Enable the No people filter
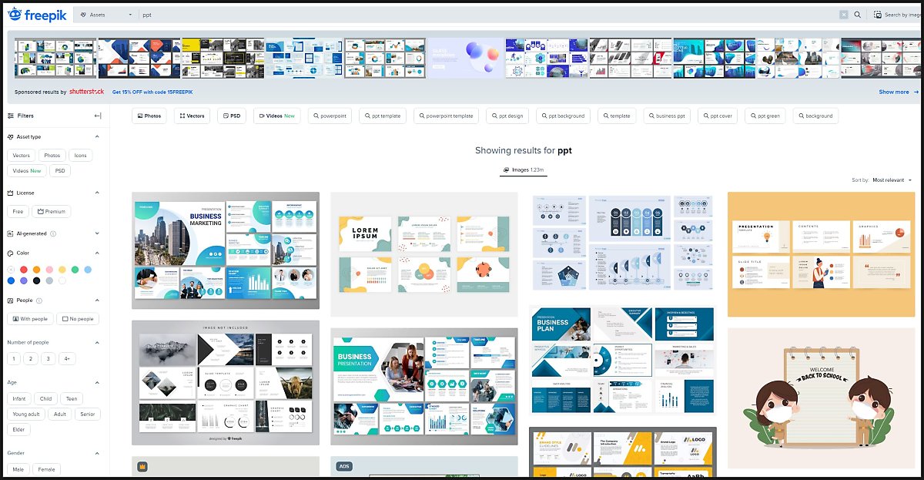Viewport: 924px width, 480px height. pos(78,318)
